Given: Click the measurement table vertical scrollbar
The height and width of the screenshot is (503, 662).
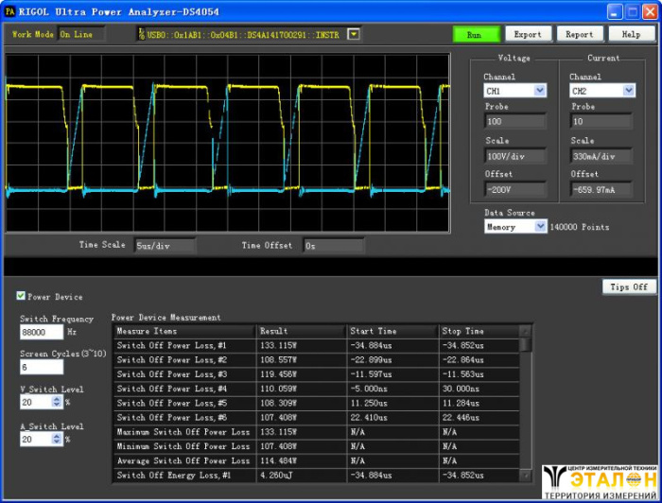Looking at the screenshot, I should pyautogui.click(x=526, y=407).
